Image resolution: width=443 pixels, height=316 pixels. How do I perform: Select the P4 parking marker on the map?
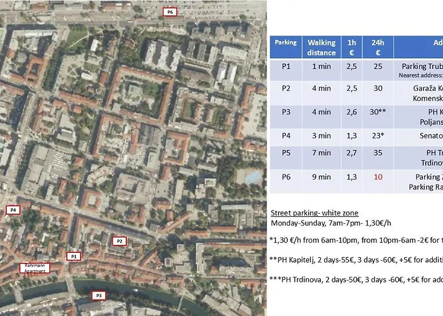(x=13, y=209)
